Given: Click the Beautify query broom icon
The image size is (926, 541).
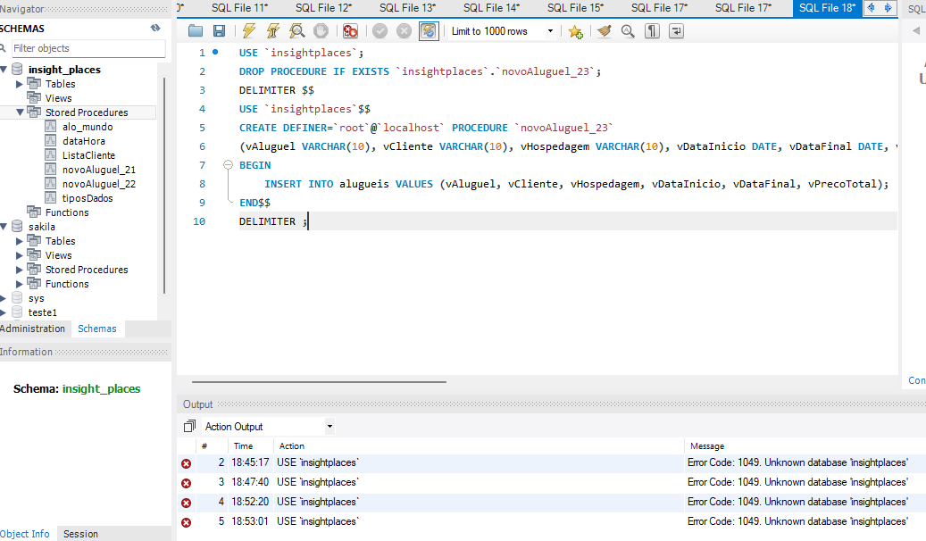Looking at the screenshot, I should coord(605,31).
